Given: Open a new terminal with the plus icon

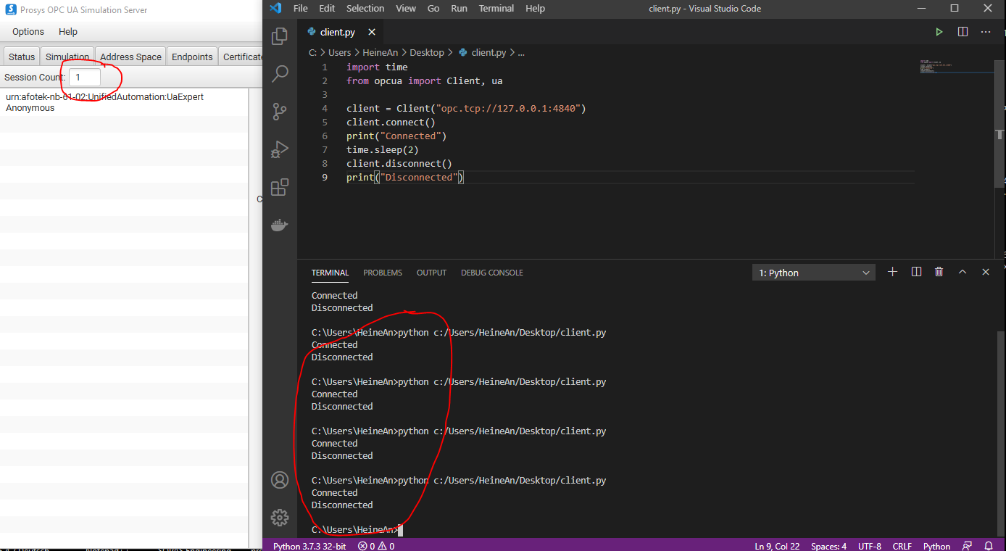Looking at the screenshot, I should [x=892, y=271].
